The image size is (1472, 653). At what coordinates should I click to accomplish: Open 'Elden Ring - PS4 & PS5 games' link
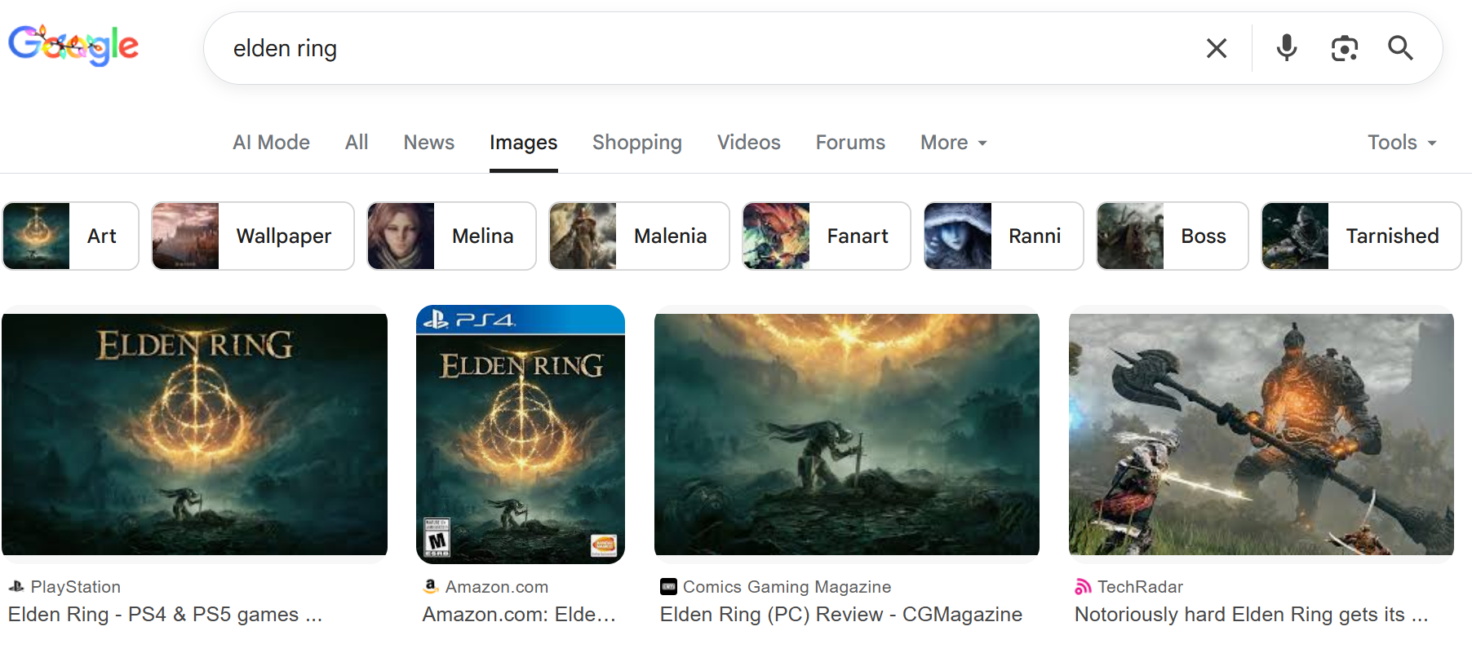coord(165,615)
